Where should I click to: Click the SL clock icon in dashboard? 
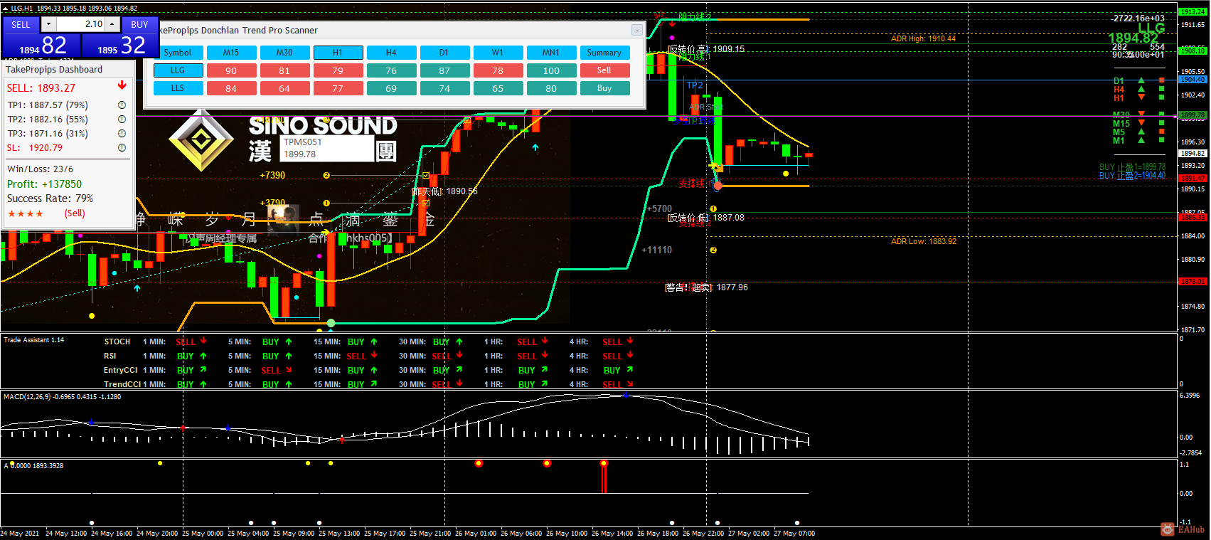pyautogui.click(x=122, y=147)
